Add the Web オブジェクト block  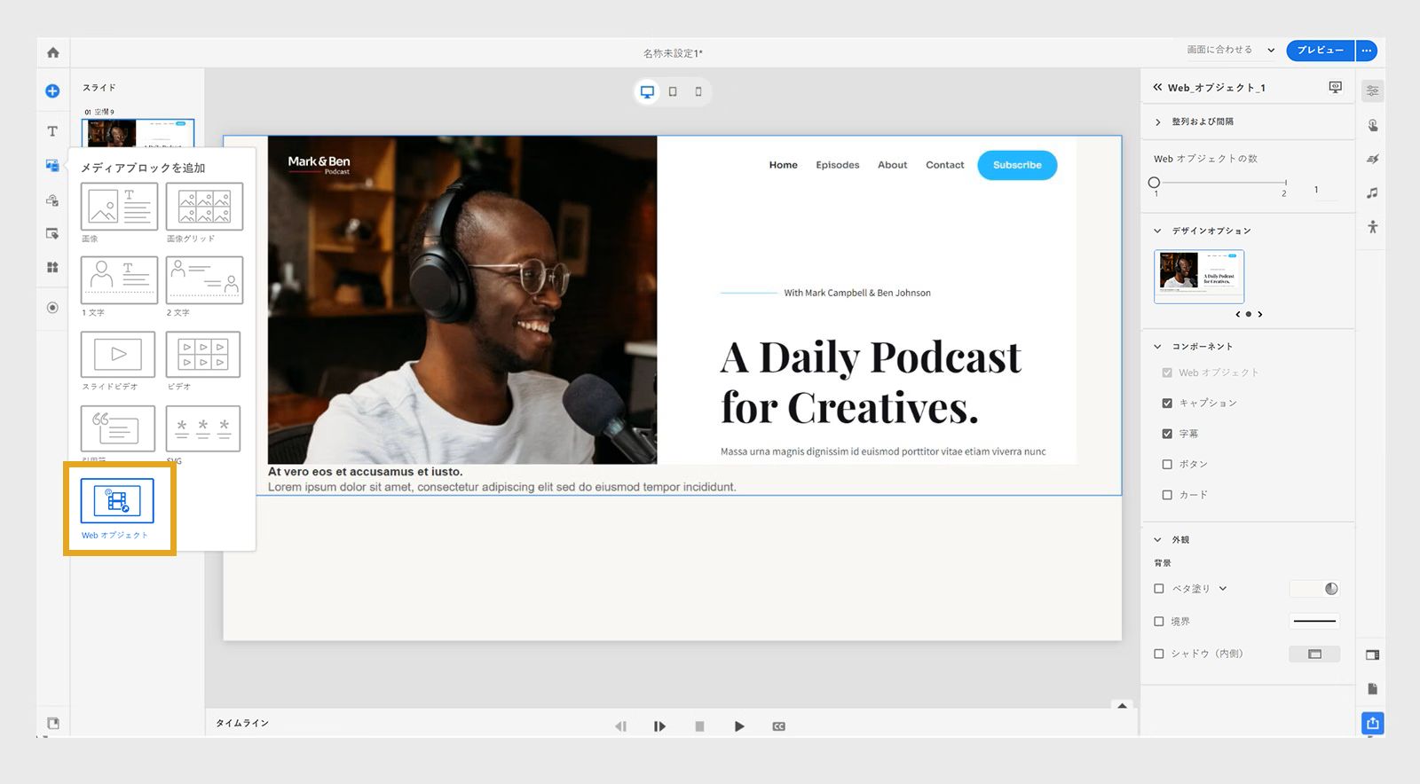(117, 501)
